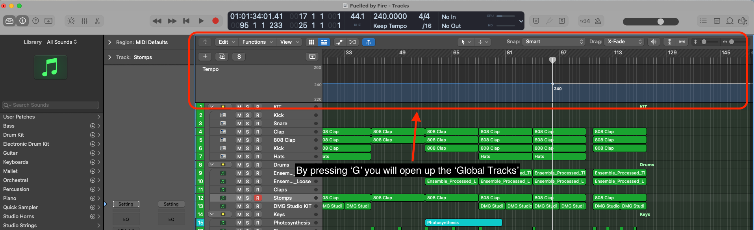Click horizontal auto zoom icon
This screenshot has width=754, height=230.
pyautogui.click(x=682, y=42)
